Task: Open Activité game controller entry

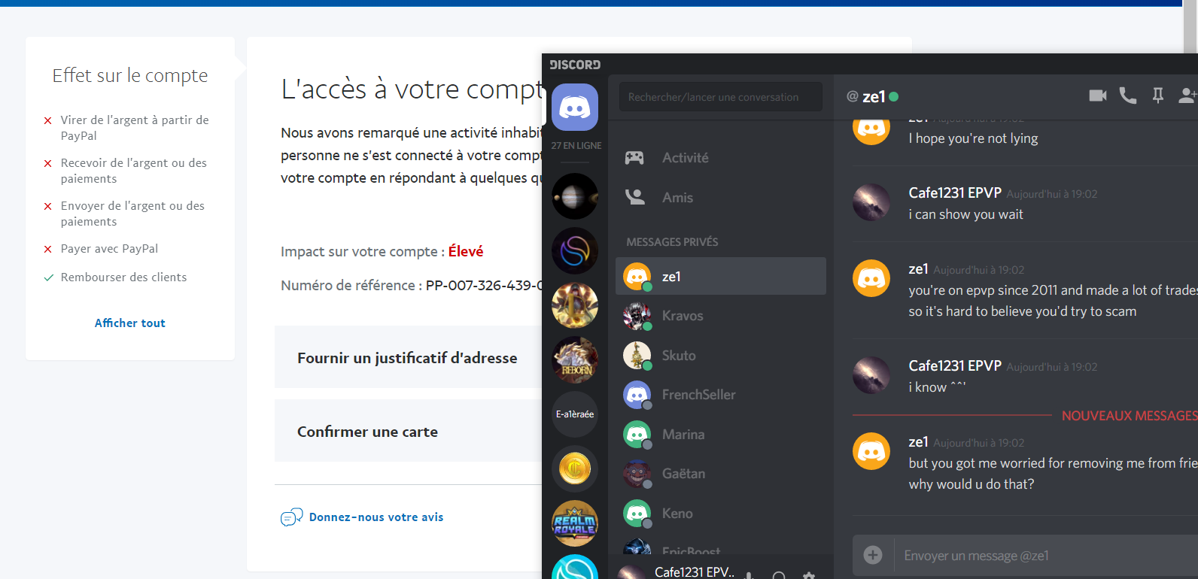Action: [721, 158]
